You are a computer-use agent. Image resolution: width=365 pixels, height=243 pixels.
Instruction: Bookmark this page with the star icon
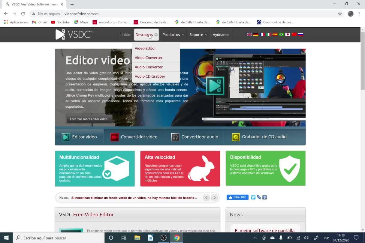[x=340, y=14]
